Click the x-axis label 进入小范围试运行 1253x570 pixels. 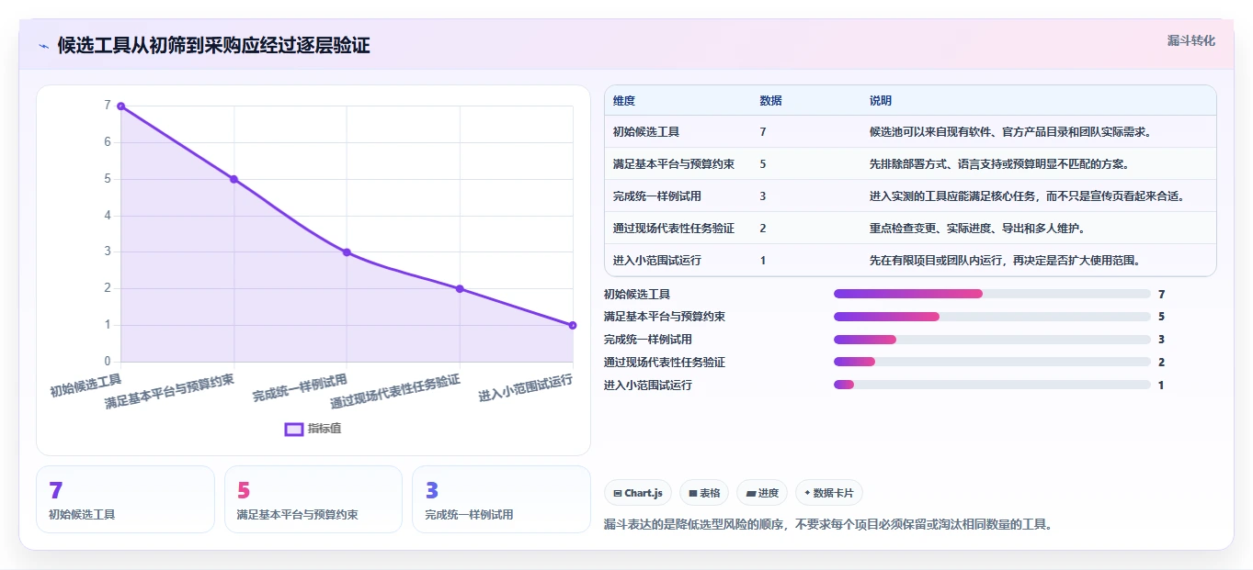click(526, 387)
